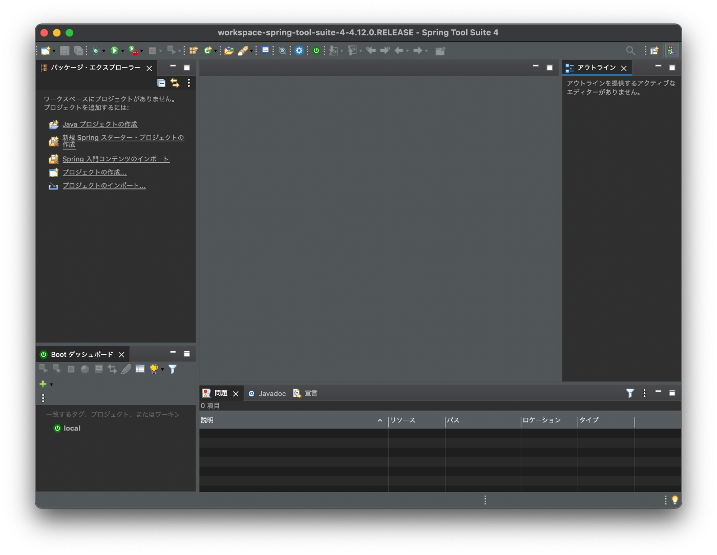The width and height of the screenshot is (717, 555).
Task: Click the filter funnel in Problems view
Action: [x=630, y=393]
